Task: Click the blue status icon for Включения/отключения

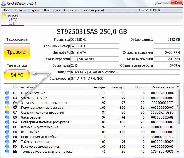Action: pos(7,127)
